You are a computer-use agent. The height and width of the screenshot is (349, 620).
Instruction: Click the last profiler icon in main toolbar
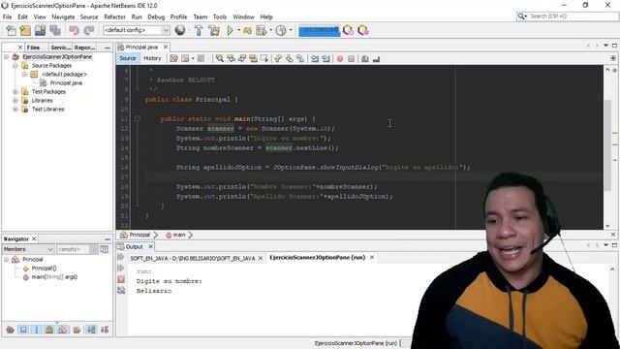click(x=363, y=30)
